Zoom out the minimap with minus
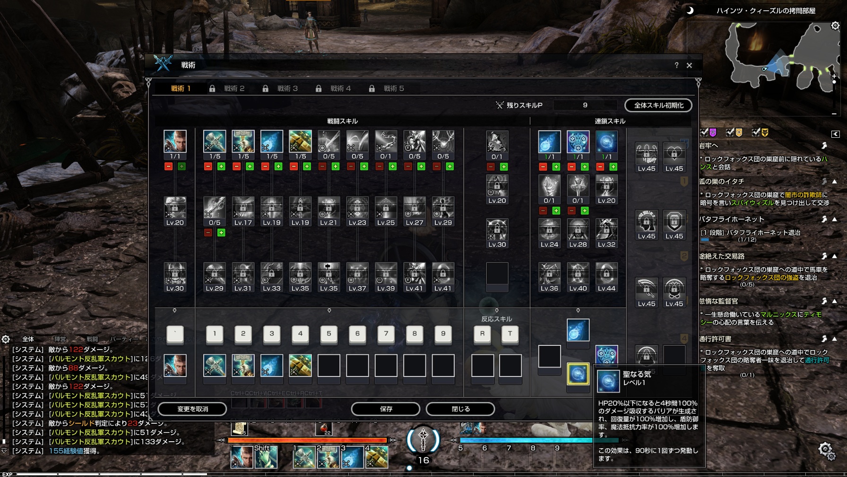The width and height of the screenshot is (847, 477). coord(834,114)
